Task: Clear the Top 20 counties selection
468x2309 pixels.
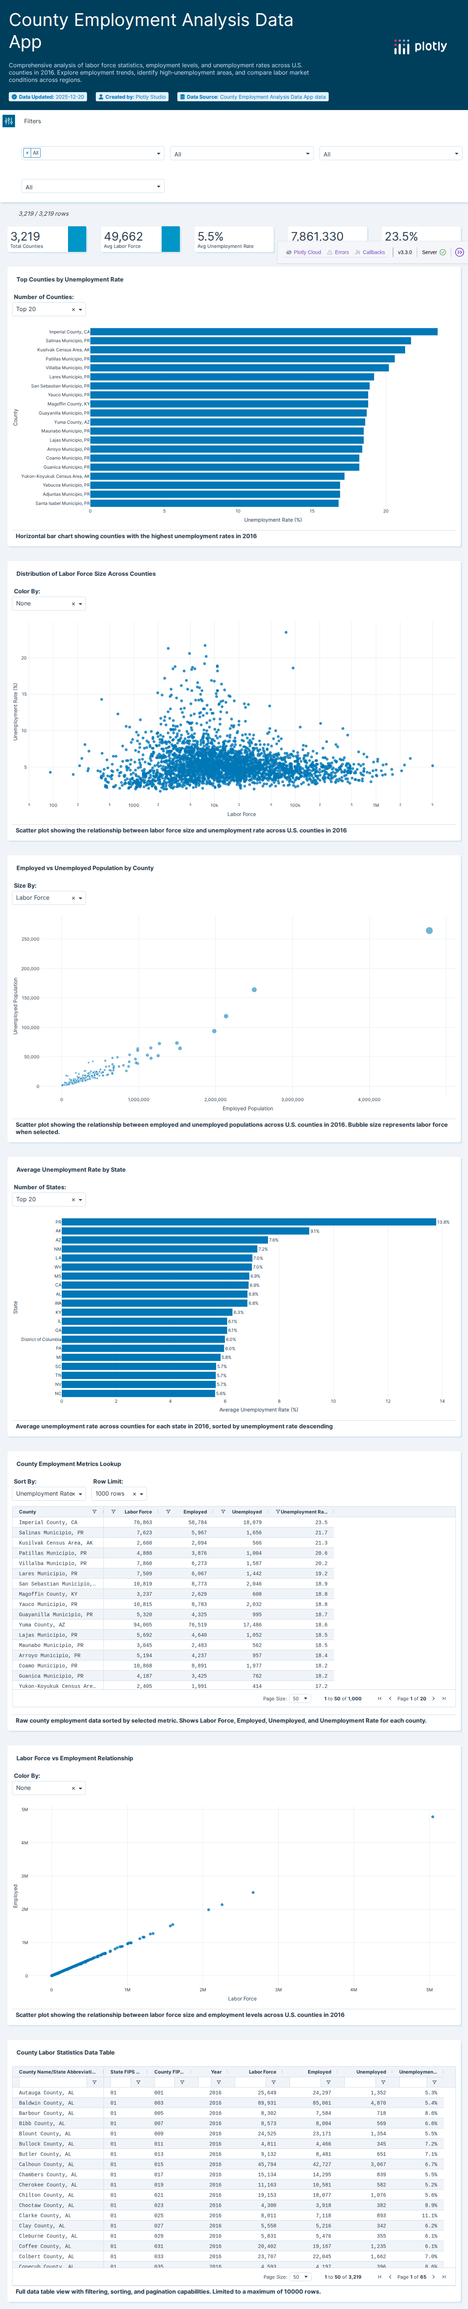Action: click(x=73, y=309)
